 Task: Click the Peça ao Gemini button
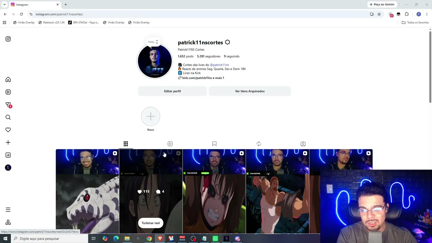click(382, 5)
